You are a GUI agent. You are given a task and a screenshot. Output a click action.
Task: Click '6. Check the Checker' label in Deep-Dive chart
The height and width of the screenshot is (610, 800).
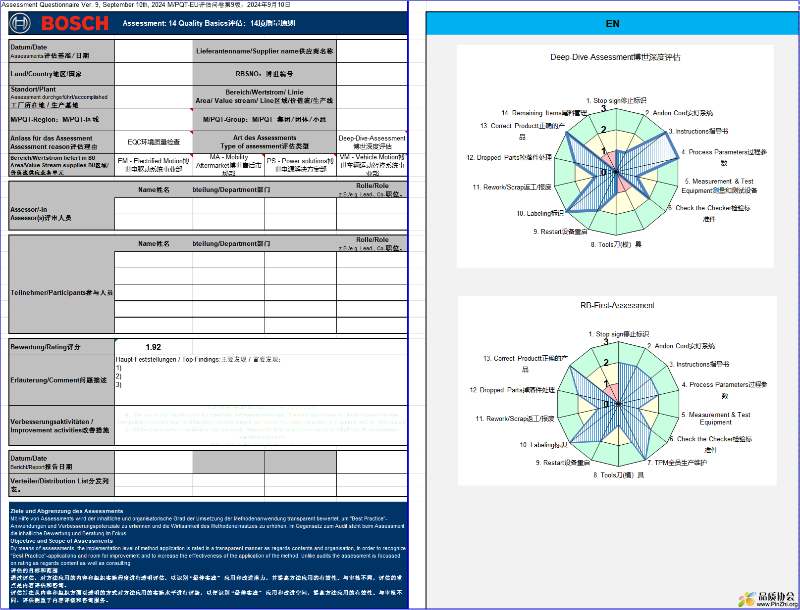709,213
